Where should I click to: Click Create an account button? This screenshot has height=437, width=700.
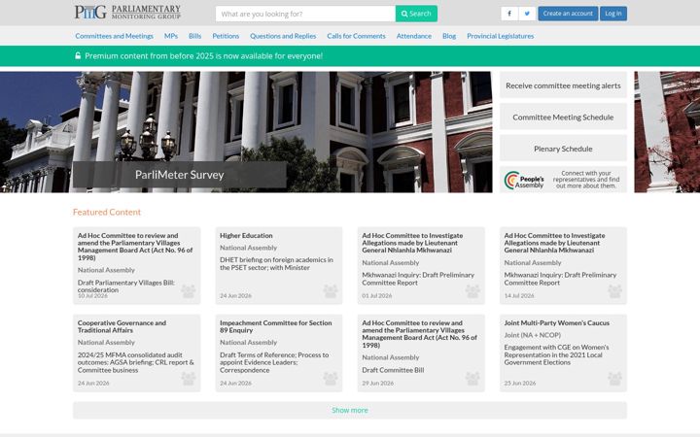point(568,14)
